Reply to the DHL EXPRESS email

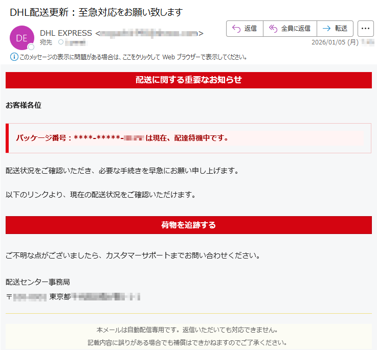245,29
